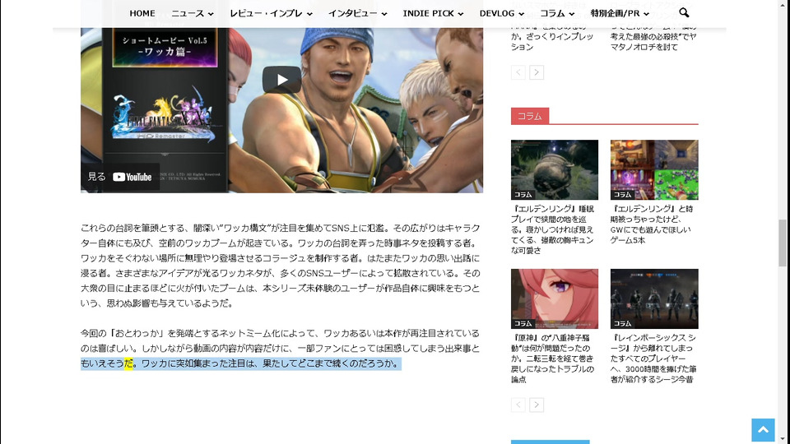790x444 pixels.
Task: Click paragraph starting これらの台詞を筆頭とする
Action: (281, 266)
